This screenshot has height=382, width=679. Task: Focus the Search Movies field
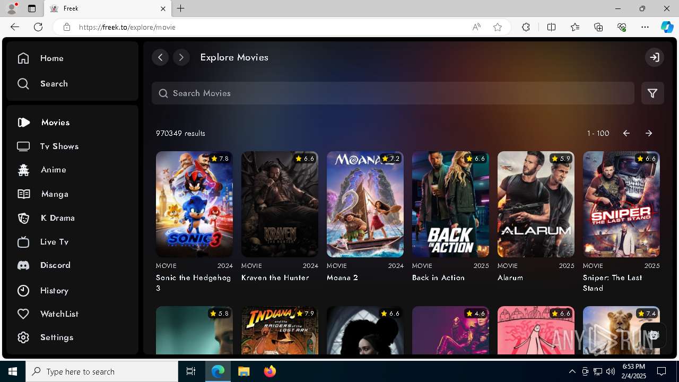point(393,93)
